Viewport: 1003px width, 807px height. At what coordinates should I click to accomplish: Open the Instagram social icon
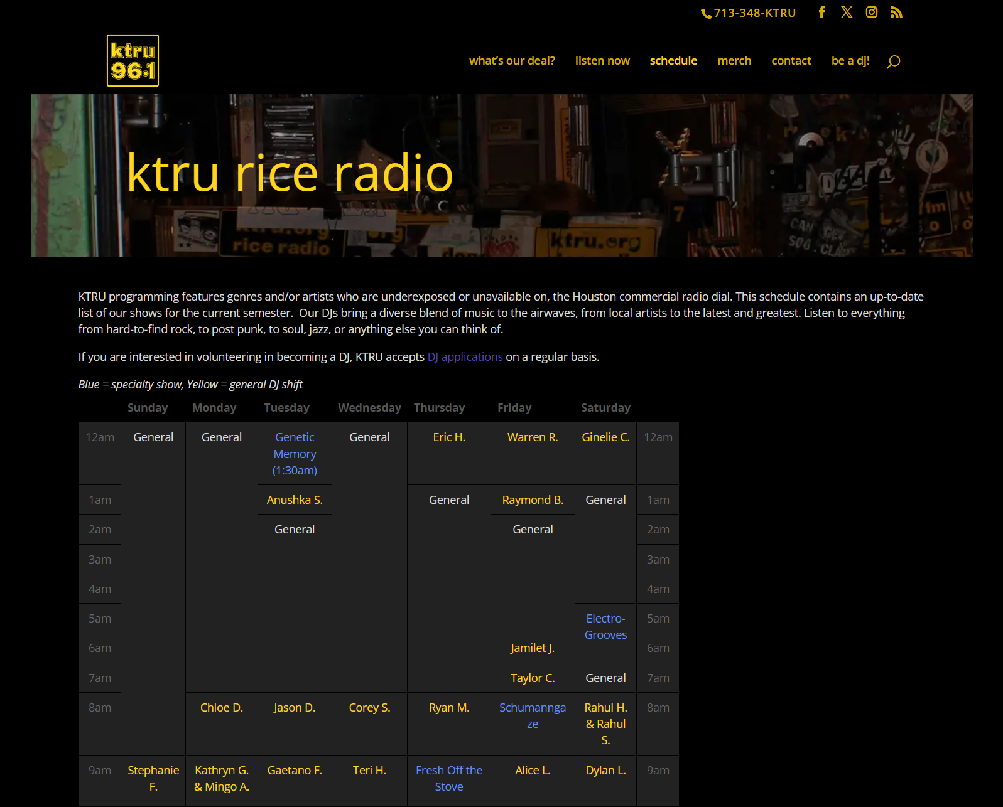(x=872, y=13)
